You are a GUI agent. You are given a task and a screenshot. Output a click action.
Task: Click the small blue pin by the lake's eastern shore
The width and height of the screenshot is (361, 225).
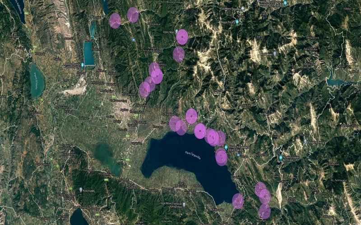coord(238,155)
